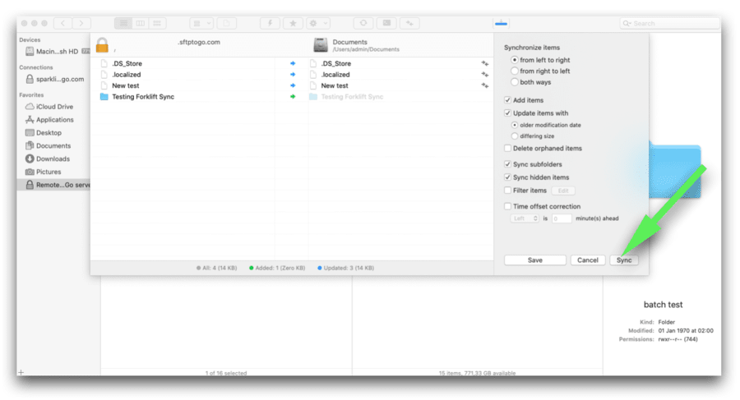Toggle 'Update items with' checkbox
The width and height of the screenshot is (740, 400).
(508, 113)
